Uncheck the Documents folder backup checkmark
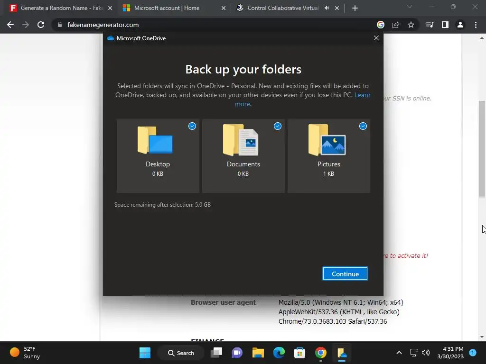The height and width of the screenshot is (364, 486). (x=277, y=126)
